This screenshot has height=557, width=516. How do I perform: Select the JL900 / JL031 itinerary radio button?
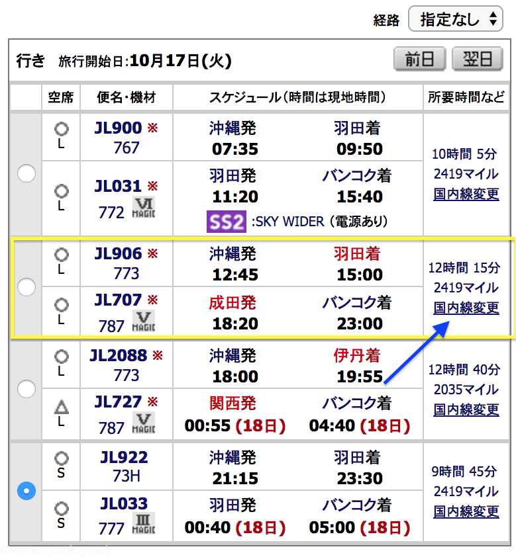(x=26, y=173)
